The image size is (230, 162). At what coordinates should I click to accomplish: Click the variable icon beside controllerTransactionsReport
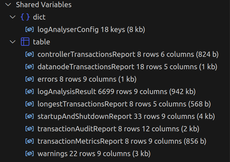pyautogui.click(x=30, y=55)
